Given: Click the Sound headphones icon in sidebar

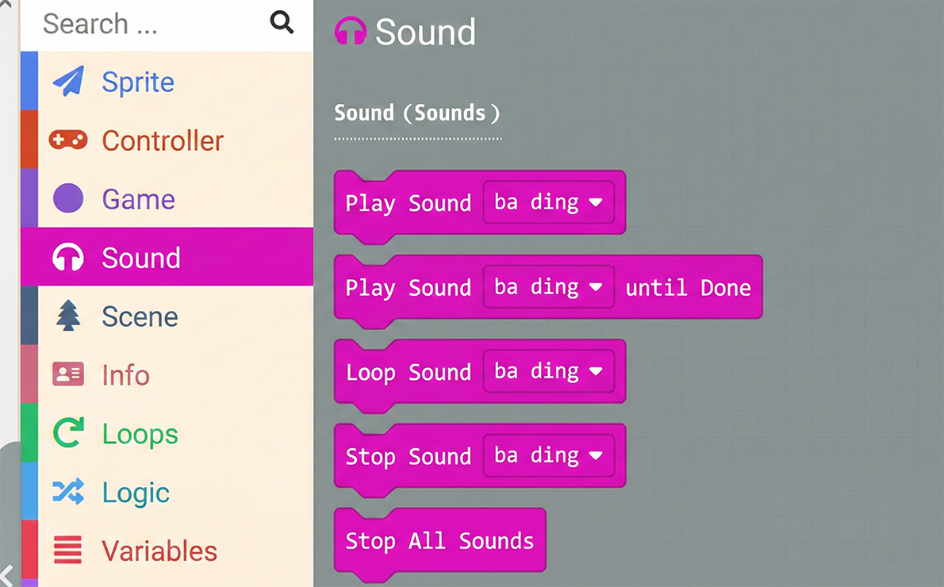Looking at the screenshot, I should coord(68,258).
